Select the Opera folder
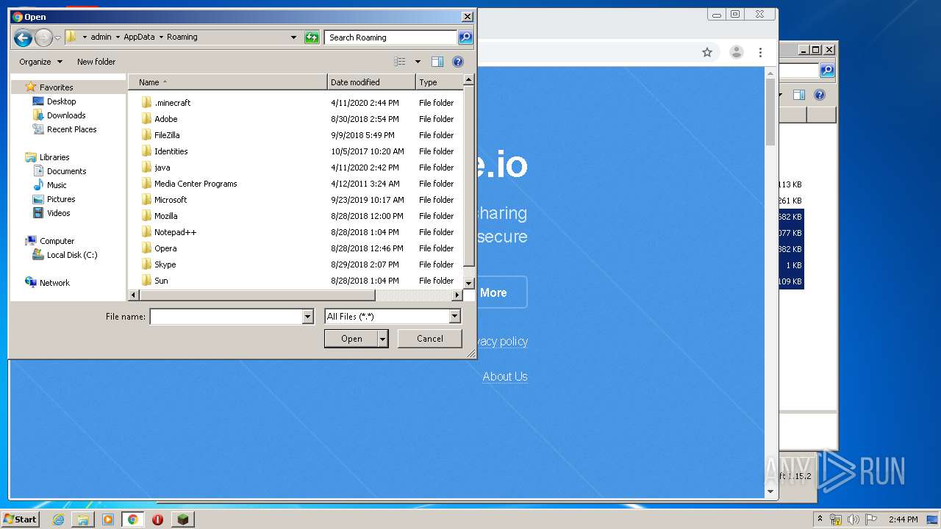Image resolution: width=941 pixels, height=529 pixels. [x=165, y=248]
